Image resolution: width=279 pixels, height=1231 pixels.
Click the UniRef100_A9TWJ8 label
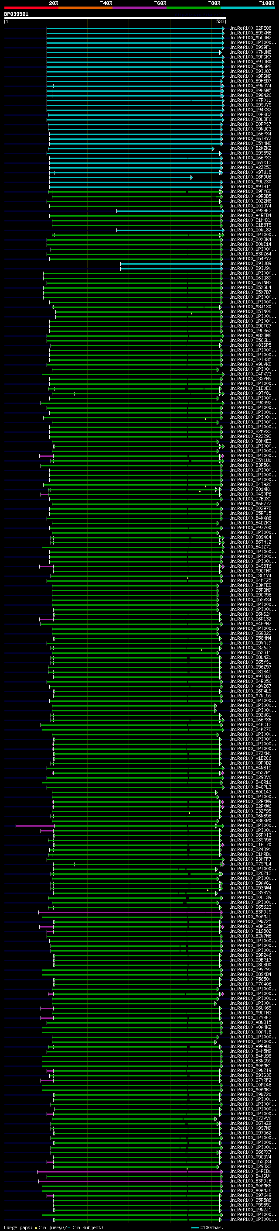(250, 172)
